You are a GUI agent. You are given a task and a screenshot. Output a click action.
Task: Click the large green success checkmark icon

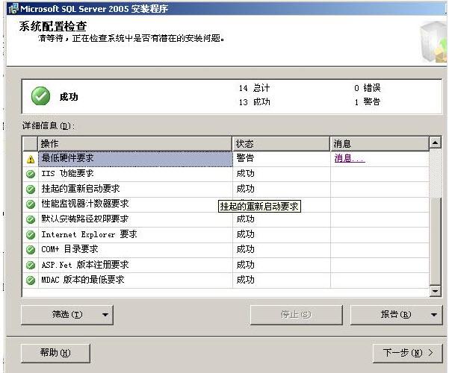click(40, 96)
